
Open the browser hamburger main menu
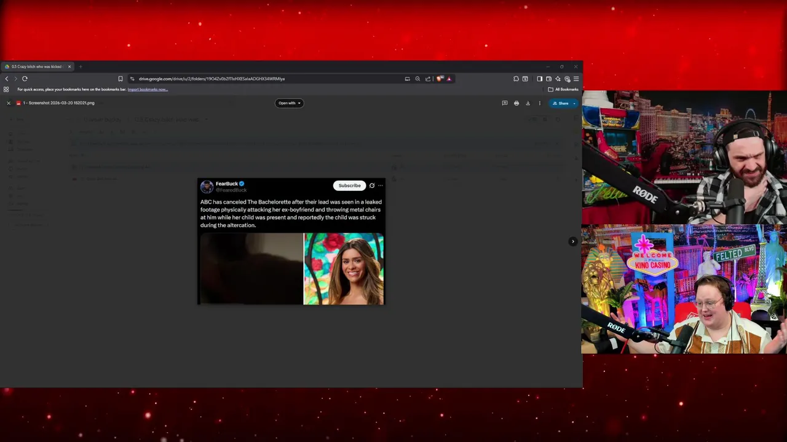pos(576,79)
